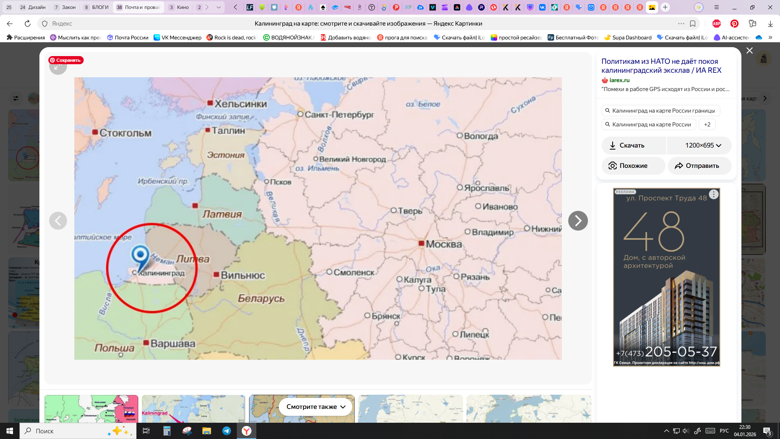The height and width of the screenshot is (439, 780).
Task: Open ad options three-dot menu
Action: click(x=714, y=194)
